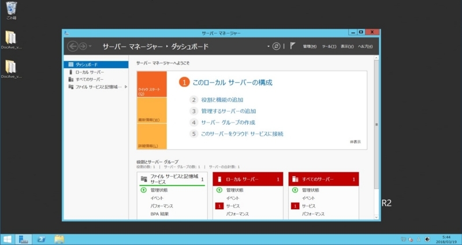This screenshot has height=245, width=462.
Task: Open the ツール(T) menu
Action: (x=329, y=47)
